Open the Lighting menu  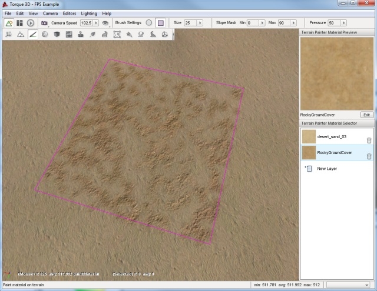90,13
